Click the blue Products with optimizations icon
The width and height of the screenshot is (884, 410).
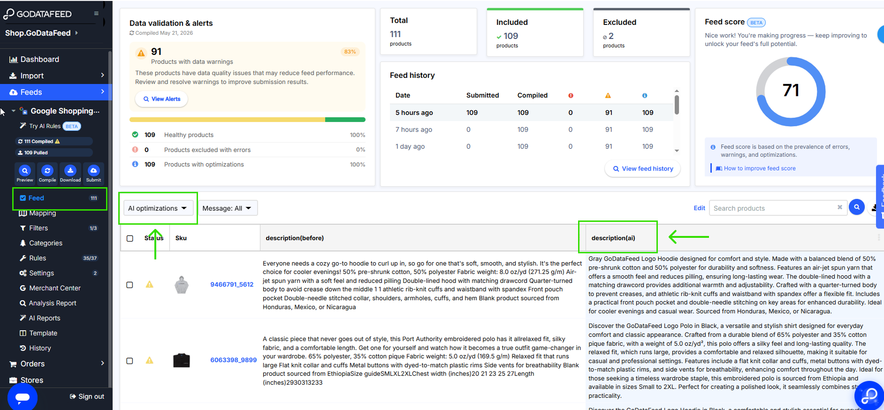click(x=135, y=164)
